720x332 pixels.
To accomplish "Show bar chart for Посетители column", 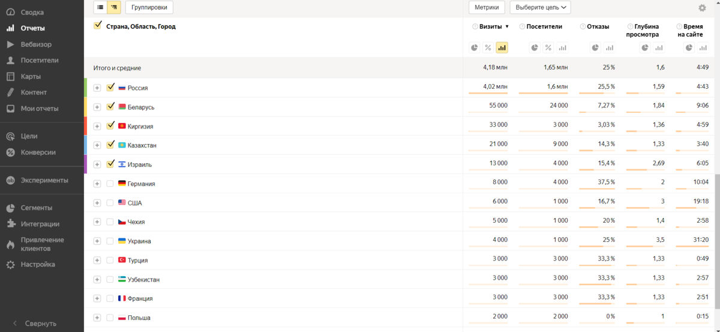I will 562,47.
